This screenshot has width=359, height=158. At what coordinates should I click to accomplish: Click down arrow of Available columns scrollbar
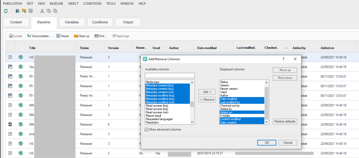pos(192,122)
